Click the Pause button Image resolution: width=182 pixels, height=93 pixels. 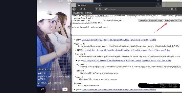pyautogui.click(x=111, y=16)
